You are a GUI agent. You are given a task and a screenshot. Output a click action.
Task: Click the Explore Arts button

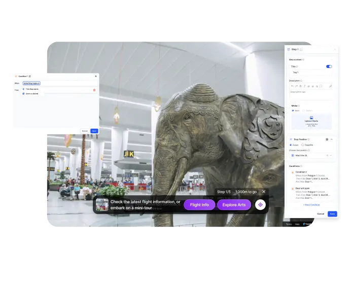tap(234, 205)
